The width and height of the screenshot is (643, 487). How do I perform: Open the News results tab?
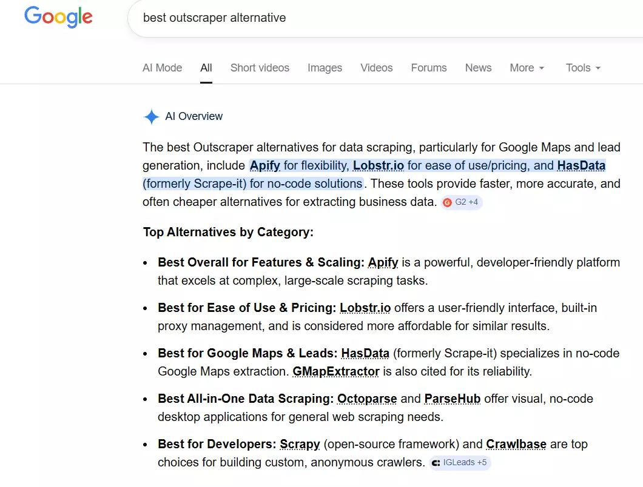(x=478, y=68)
